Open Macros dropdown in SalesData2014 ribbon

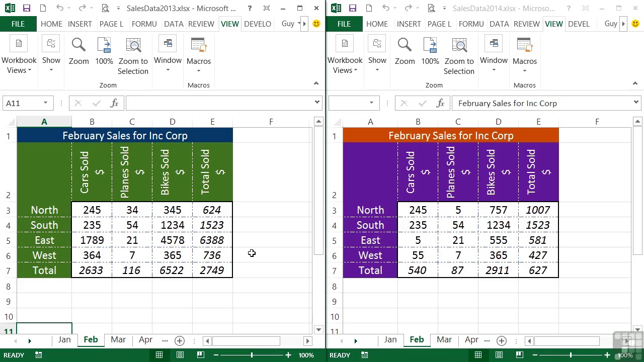tap(525, 55)
